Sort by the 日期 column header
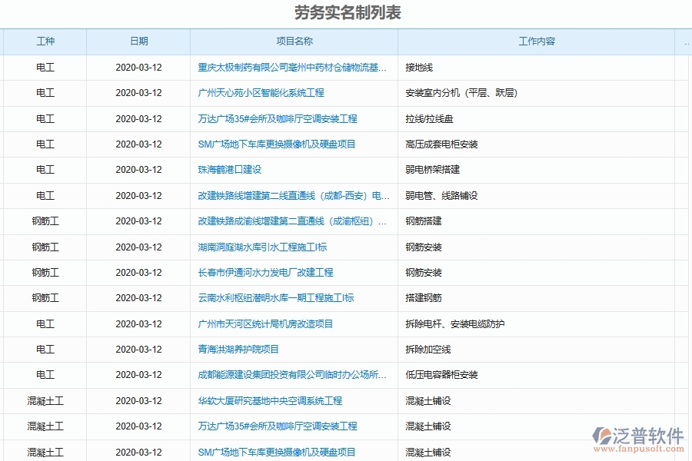Screen dimensions: 692x461 tap(139, 42)
